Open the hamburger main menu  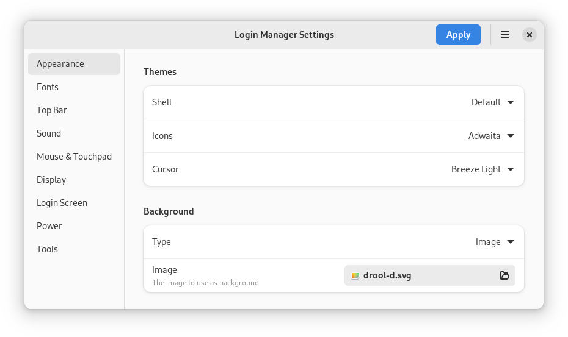pos(505,35)
